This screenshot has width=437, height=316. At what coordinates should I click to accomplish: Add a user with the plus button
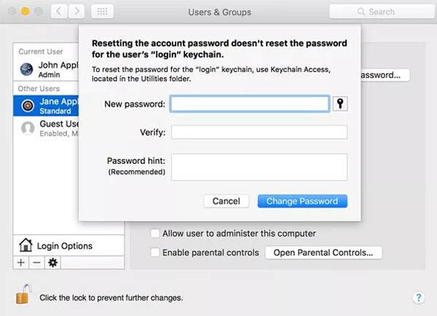click(x=21, y=263)
